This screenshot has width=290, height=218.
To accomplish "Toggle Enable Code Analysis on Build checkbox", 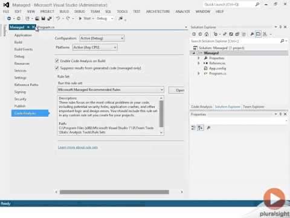I will pyautogui.click(x=57, y=61).
